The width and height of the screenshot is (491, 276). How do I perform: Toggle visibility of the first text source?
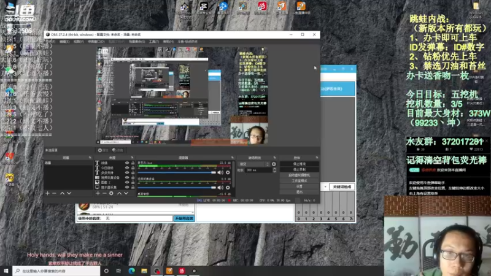(127, 163)
